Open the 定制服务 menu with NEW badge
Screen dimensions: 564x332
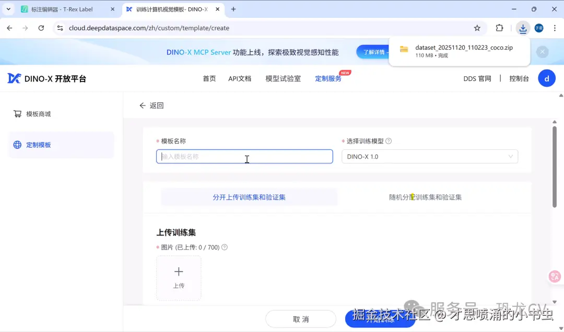pos(328,79)
